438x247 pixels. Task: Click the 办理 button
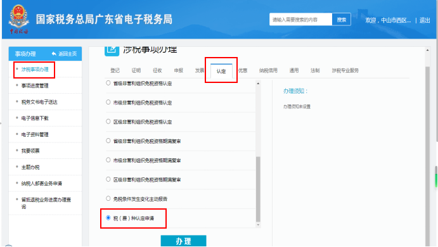(x=184, y=241)
